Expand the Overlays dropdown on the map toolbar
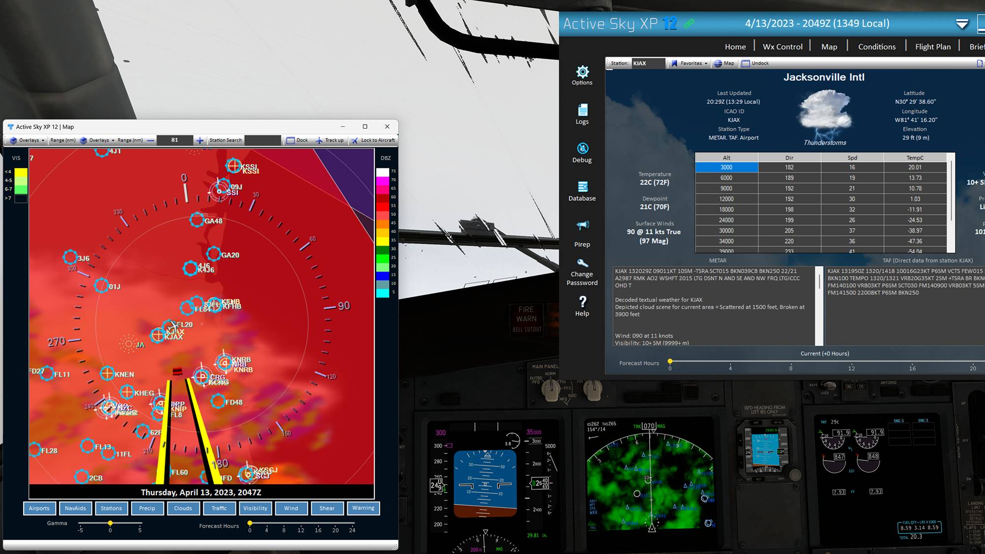 point(28,140)
